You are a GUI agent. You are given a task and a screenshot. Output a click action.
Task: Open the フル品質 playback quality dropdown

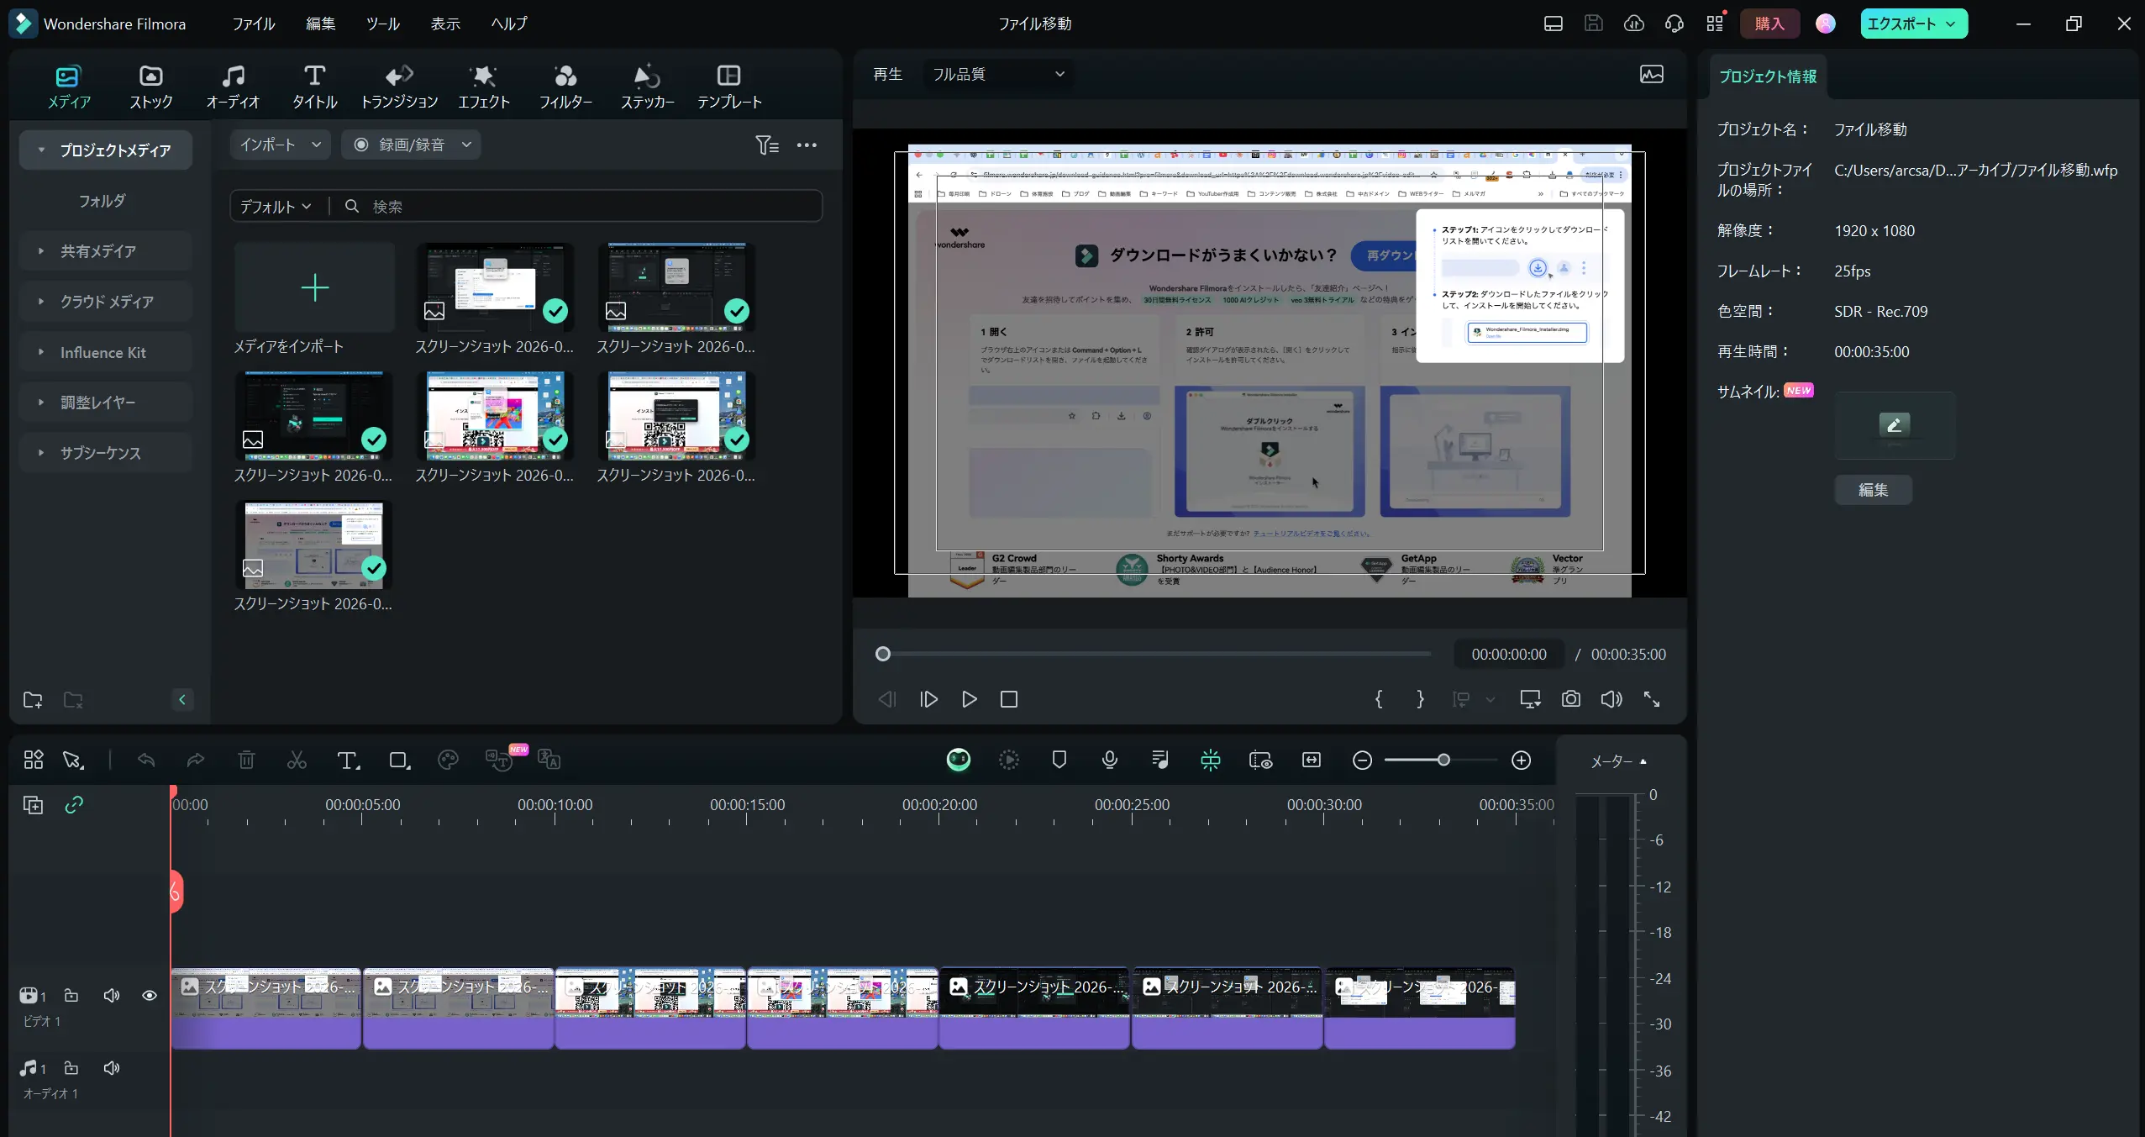point(997,74)
